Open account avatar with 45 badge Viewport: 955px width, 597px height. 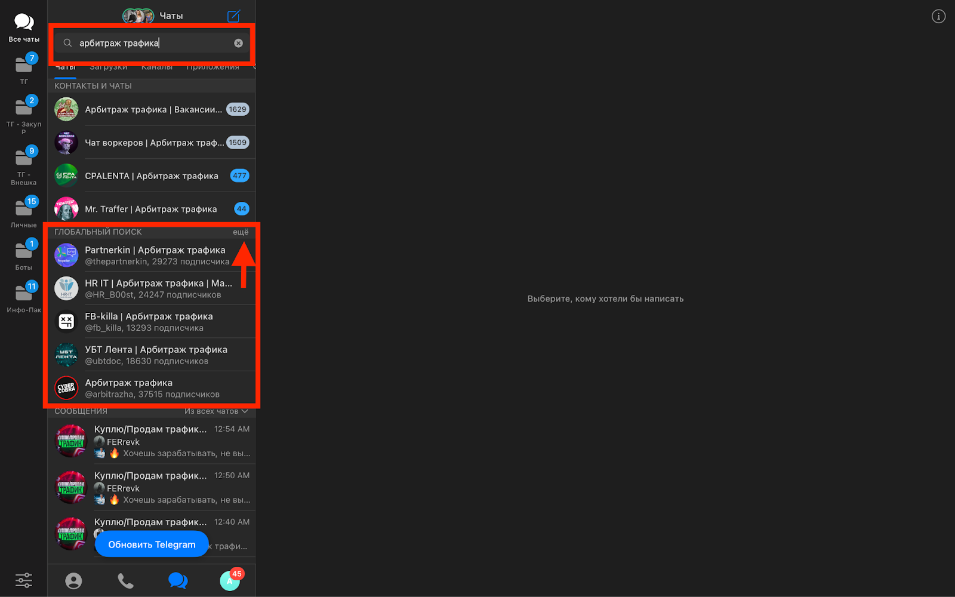coord(230,580)
